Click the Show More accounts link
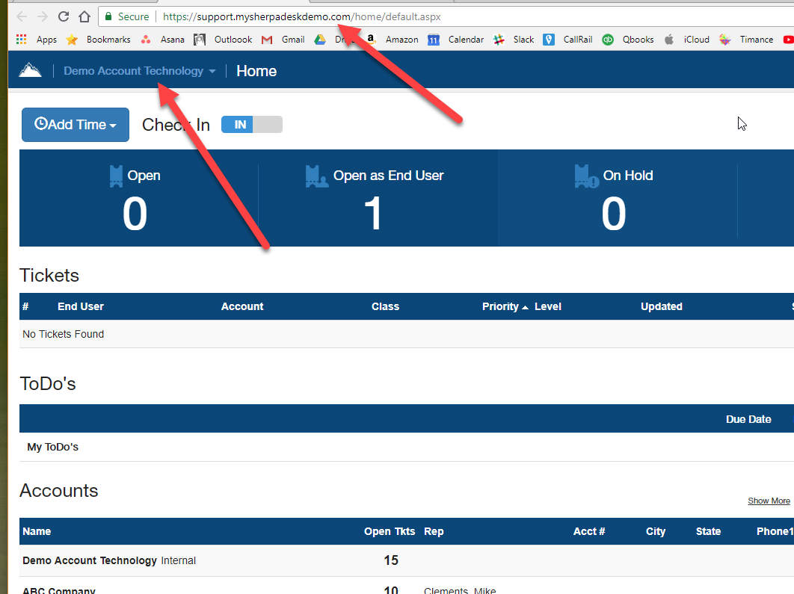794x594 pixels. [x=769, y=500]
